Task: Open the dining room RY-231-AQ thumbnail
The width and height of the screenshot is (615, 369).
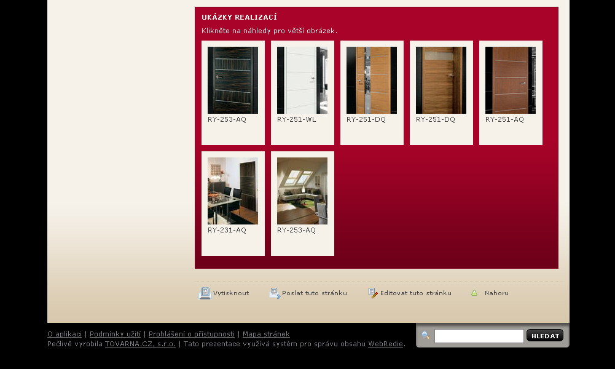Action: 233,191
